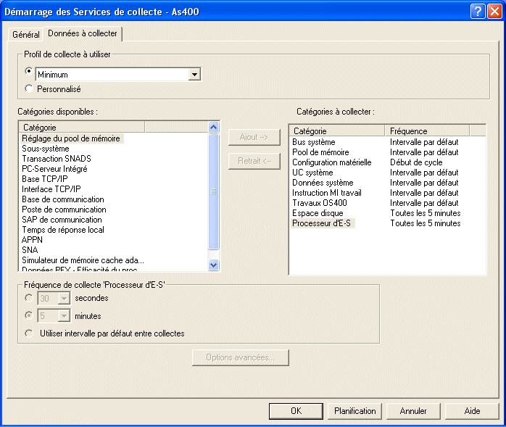506x427 pixels.
Task: Click the available categories scrollbar up arrow
Action: (x=213, y=127)
